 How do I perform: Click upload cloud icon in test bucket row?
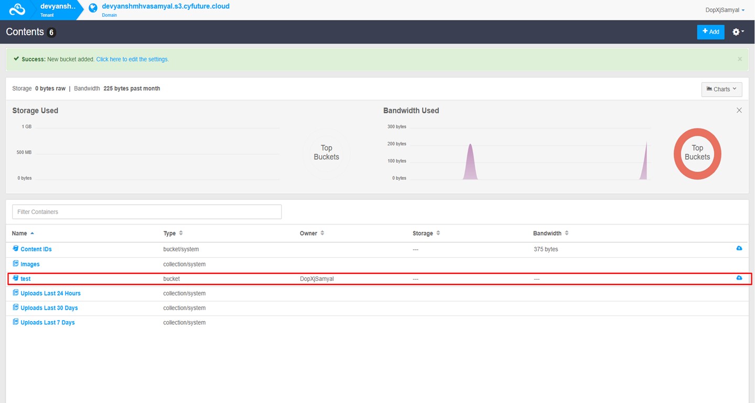(x=739, y=278)
